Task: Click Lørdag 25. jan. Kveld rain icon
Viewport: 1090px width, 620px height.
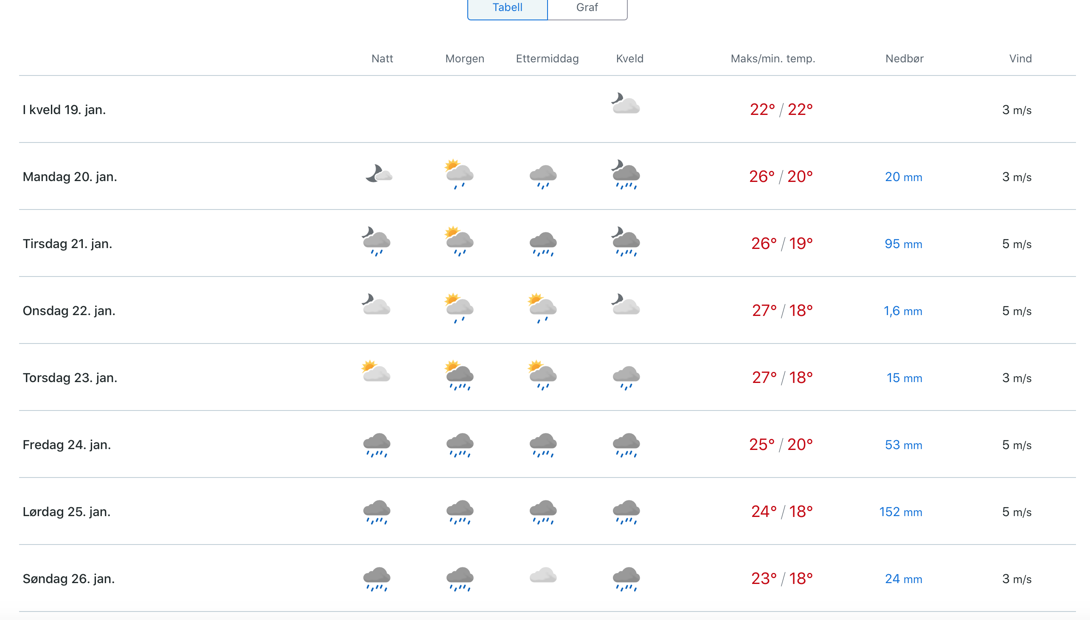Action: pyautogui.click(x=626, y=512)
